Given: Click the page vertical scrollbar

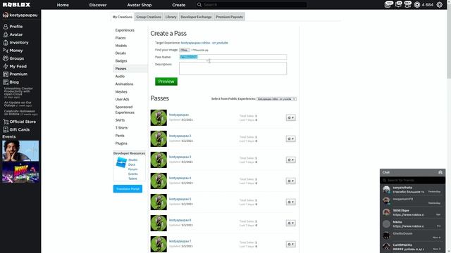Looking at the screenshot, I should (449, 43).
